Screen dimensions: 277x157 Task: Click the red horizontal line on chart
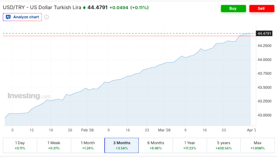coord(123,36)
